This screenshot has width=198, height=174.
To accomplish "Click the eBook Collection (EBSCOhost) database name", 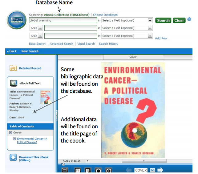I will click(67, 15).
